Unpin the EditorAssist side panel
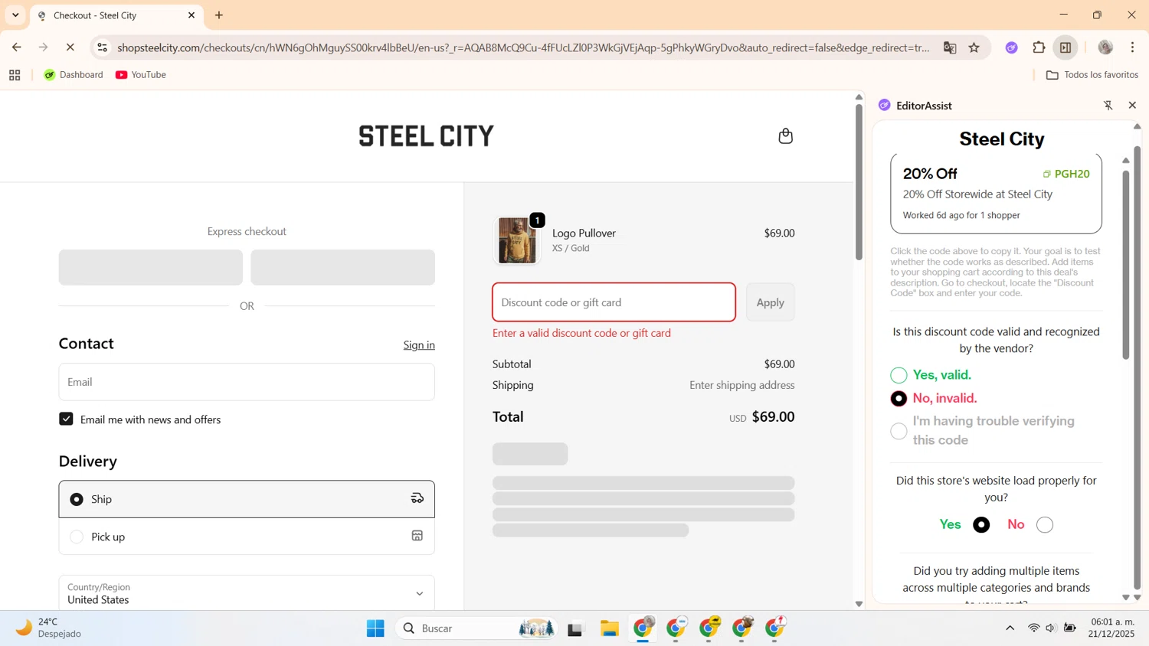The image size is (1149, 646). click(x=1108, y=106)
